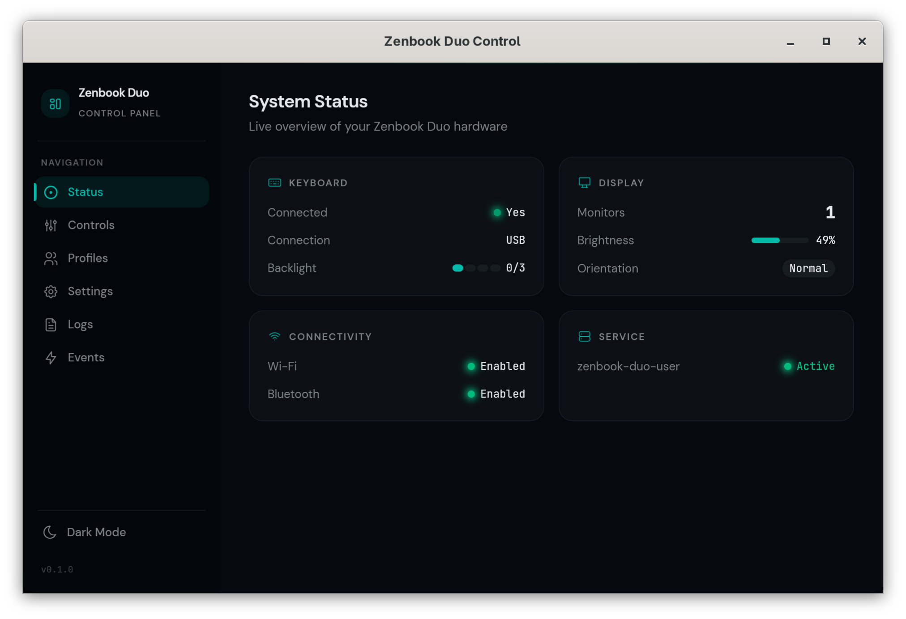Click the Zenbook Duo app logo icon
Viewport: 906px width, 619px height.
[x=55, y=104]
